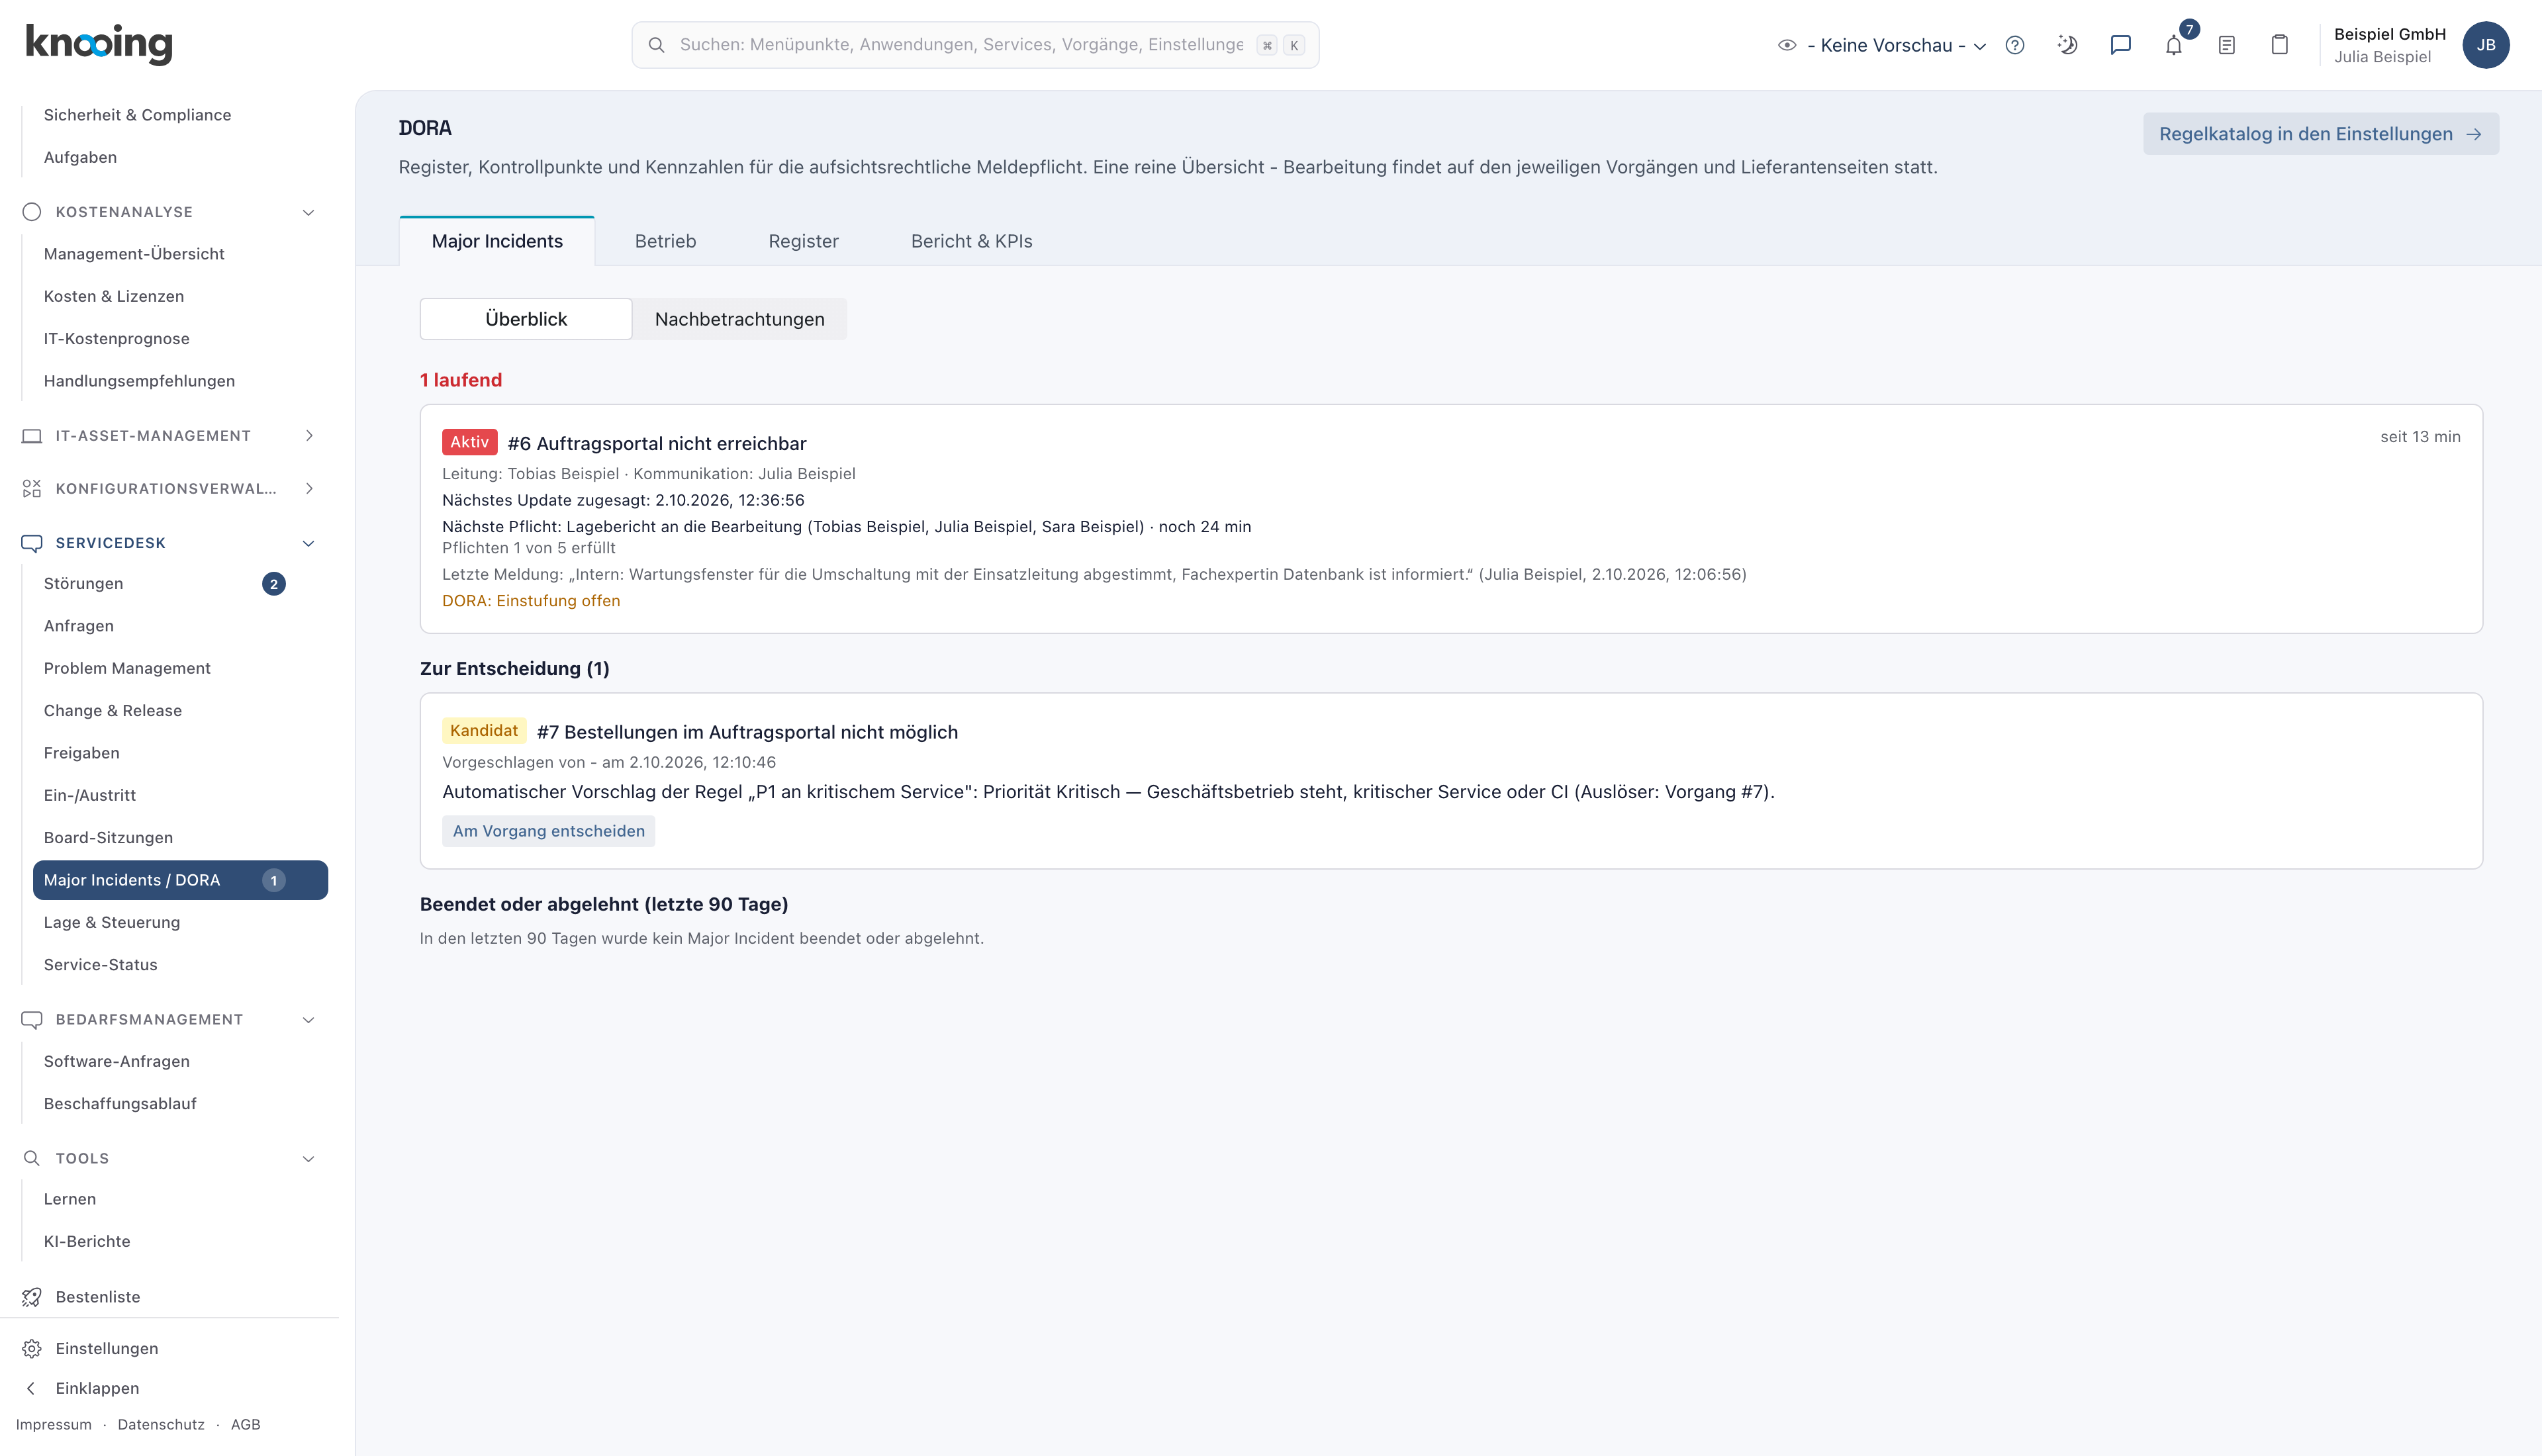Click the Einstellungen gear icon
This screenshot has height=1456, width=2542.
pyautogui.click(x=32, y=1348)
